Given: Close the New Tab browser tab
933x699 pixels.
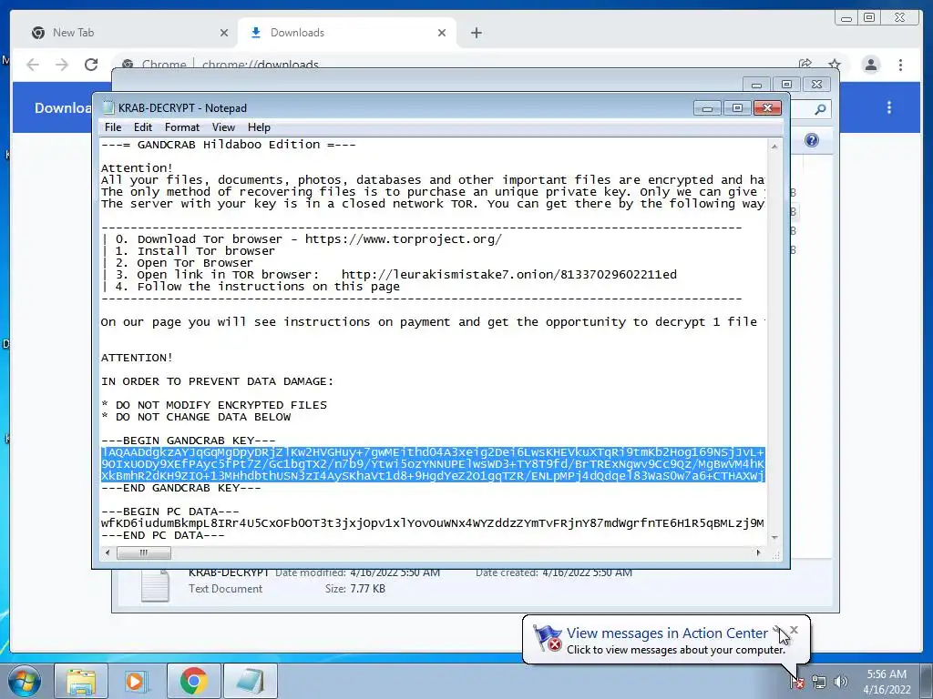Looking at the screenshot, I should click(x=224, y=34).
